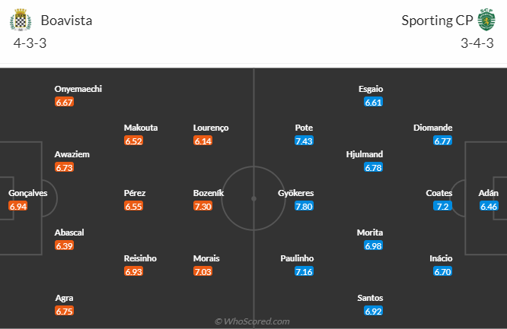Click the Sporting CP club crest icon

point(486,20)
